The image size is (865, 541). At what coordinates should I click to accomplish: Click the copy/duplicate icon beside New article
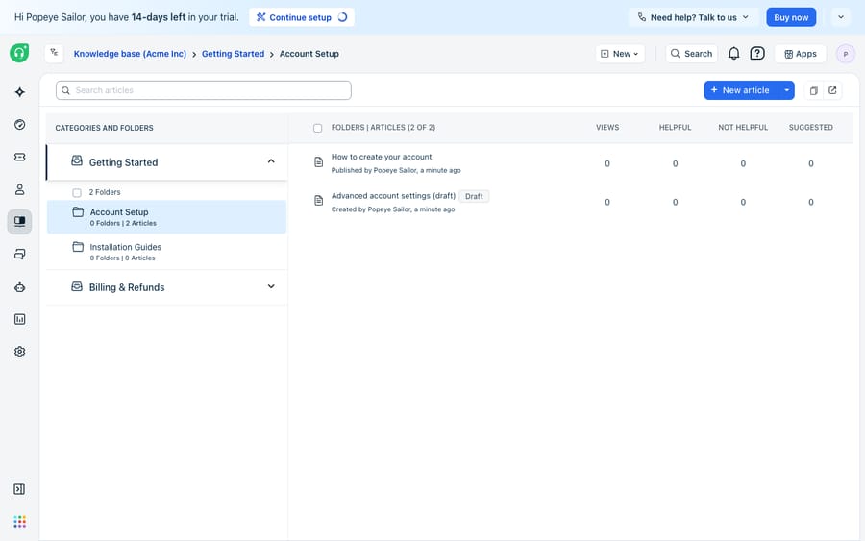(x=814, y=90)
